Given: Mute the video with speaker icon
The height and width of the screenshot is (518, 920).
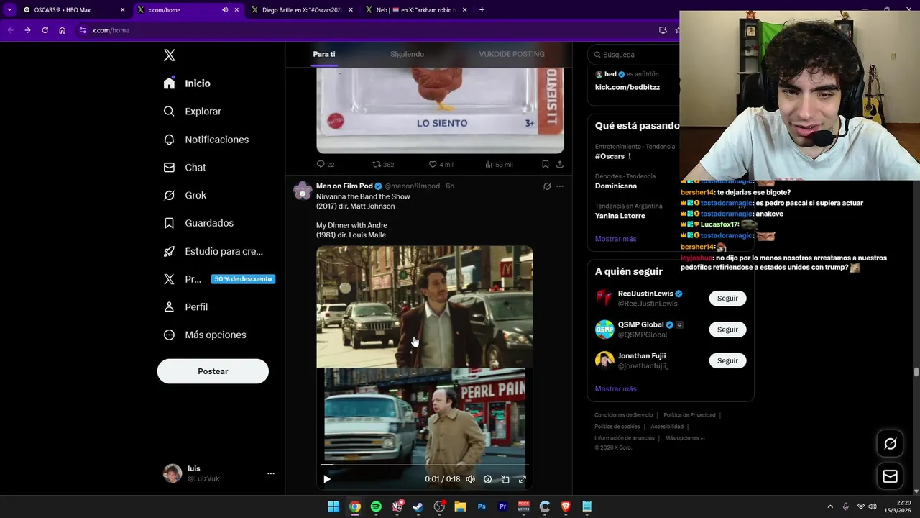Looking at the screenshot, I should click(470, 479).
